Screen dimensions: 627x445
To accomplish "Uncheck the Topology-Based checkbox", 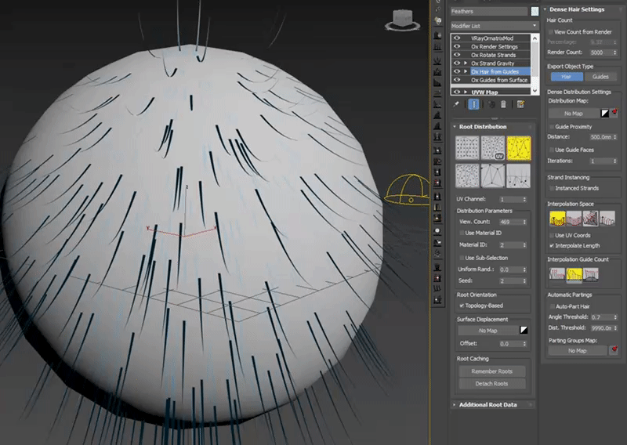I will click(461, 305).
